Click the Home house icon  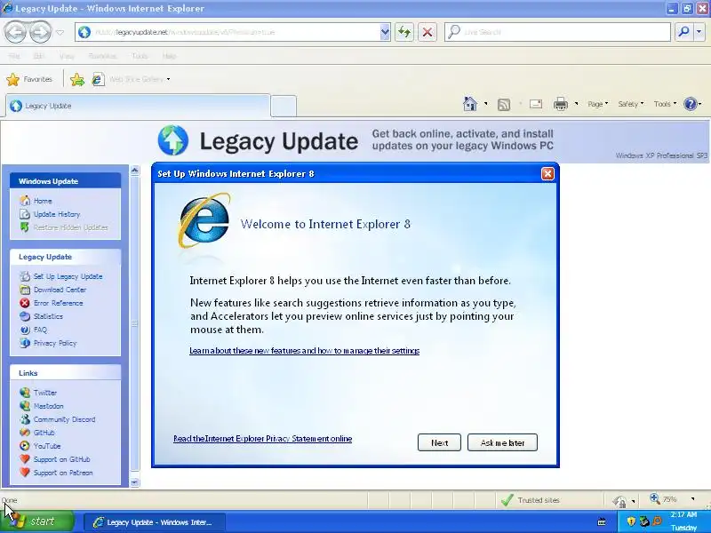tap(470, 104)
